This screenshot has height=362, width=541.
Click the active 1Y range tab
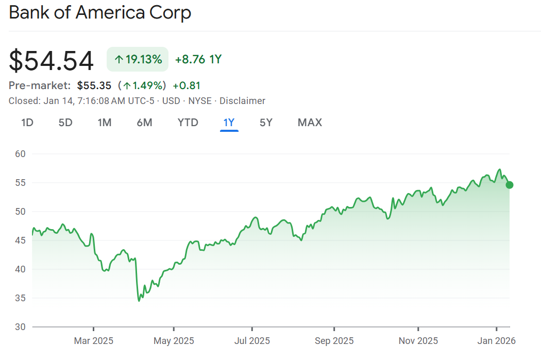point(229,123)
